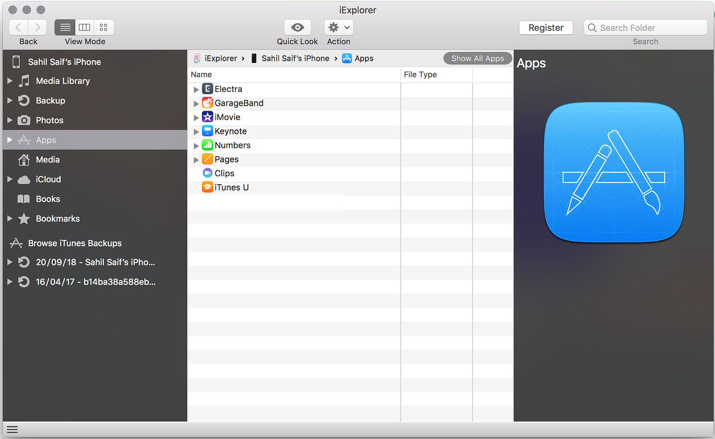This screenshot has height=439, width=715.
Task: Expand the iCloud sidebar item
Action: pyautogui.click(x=10, y=179)
